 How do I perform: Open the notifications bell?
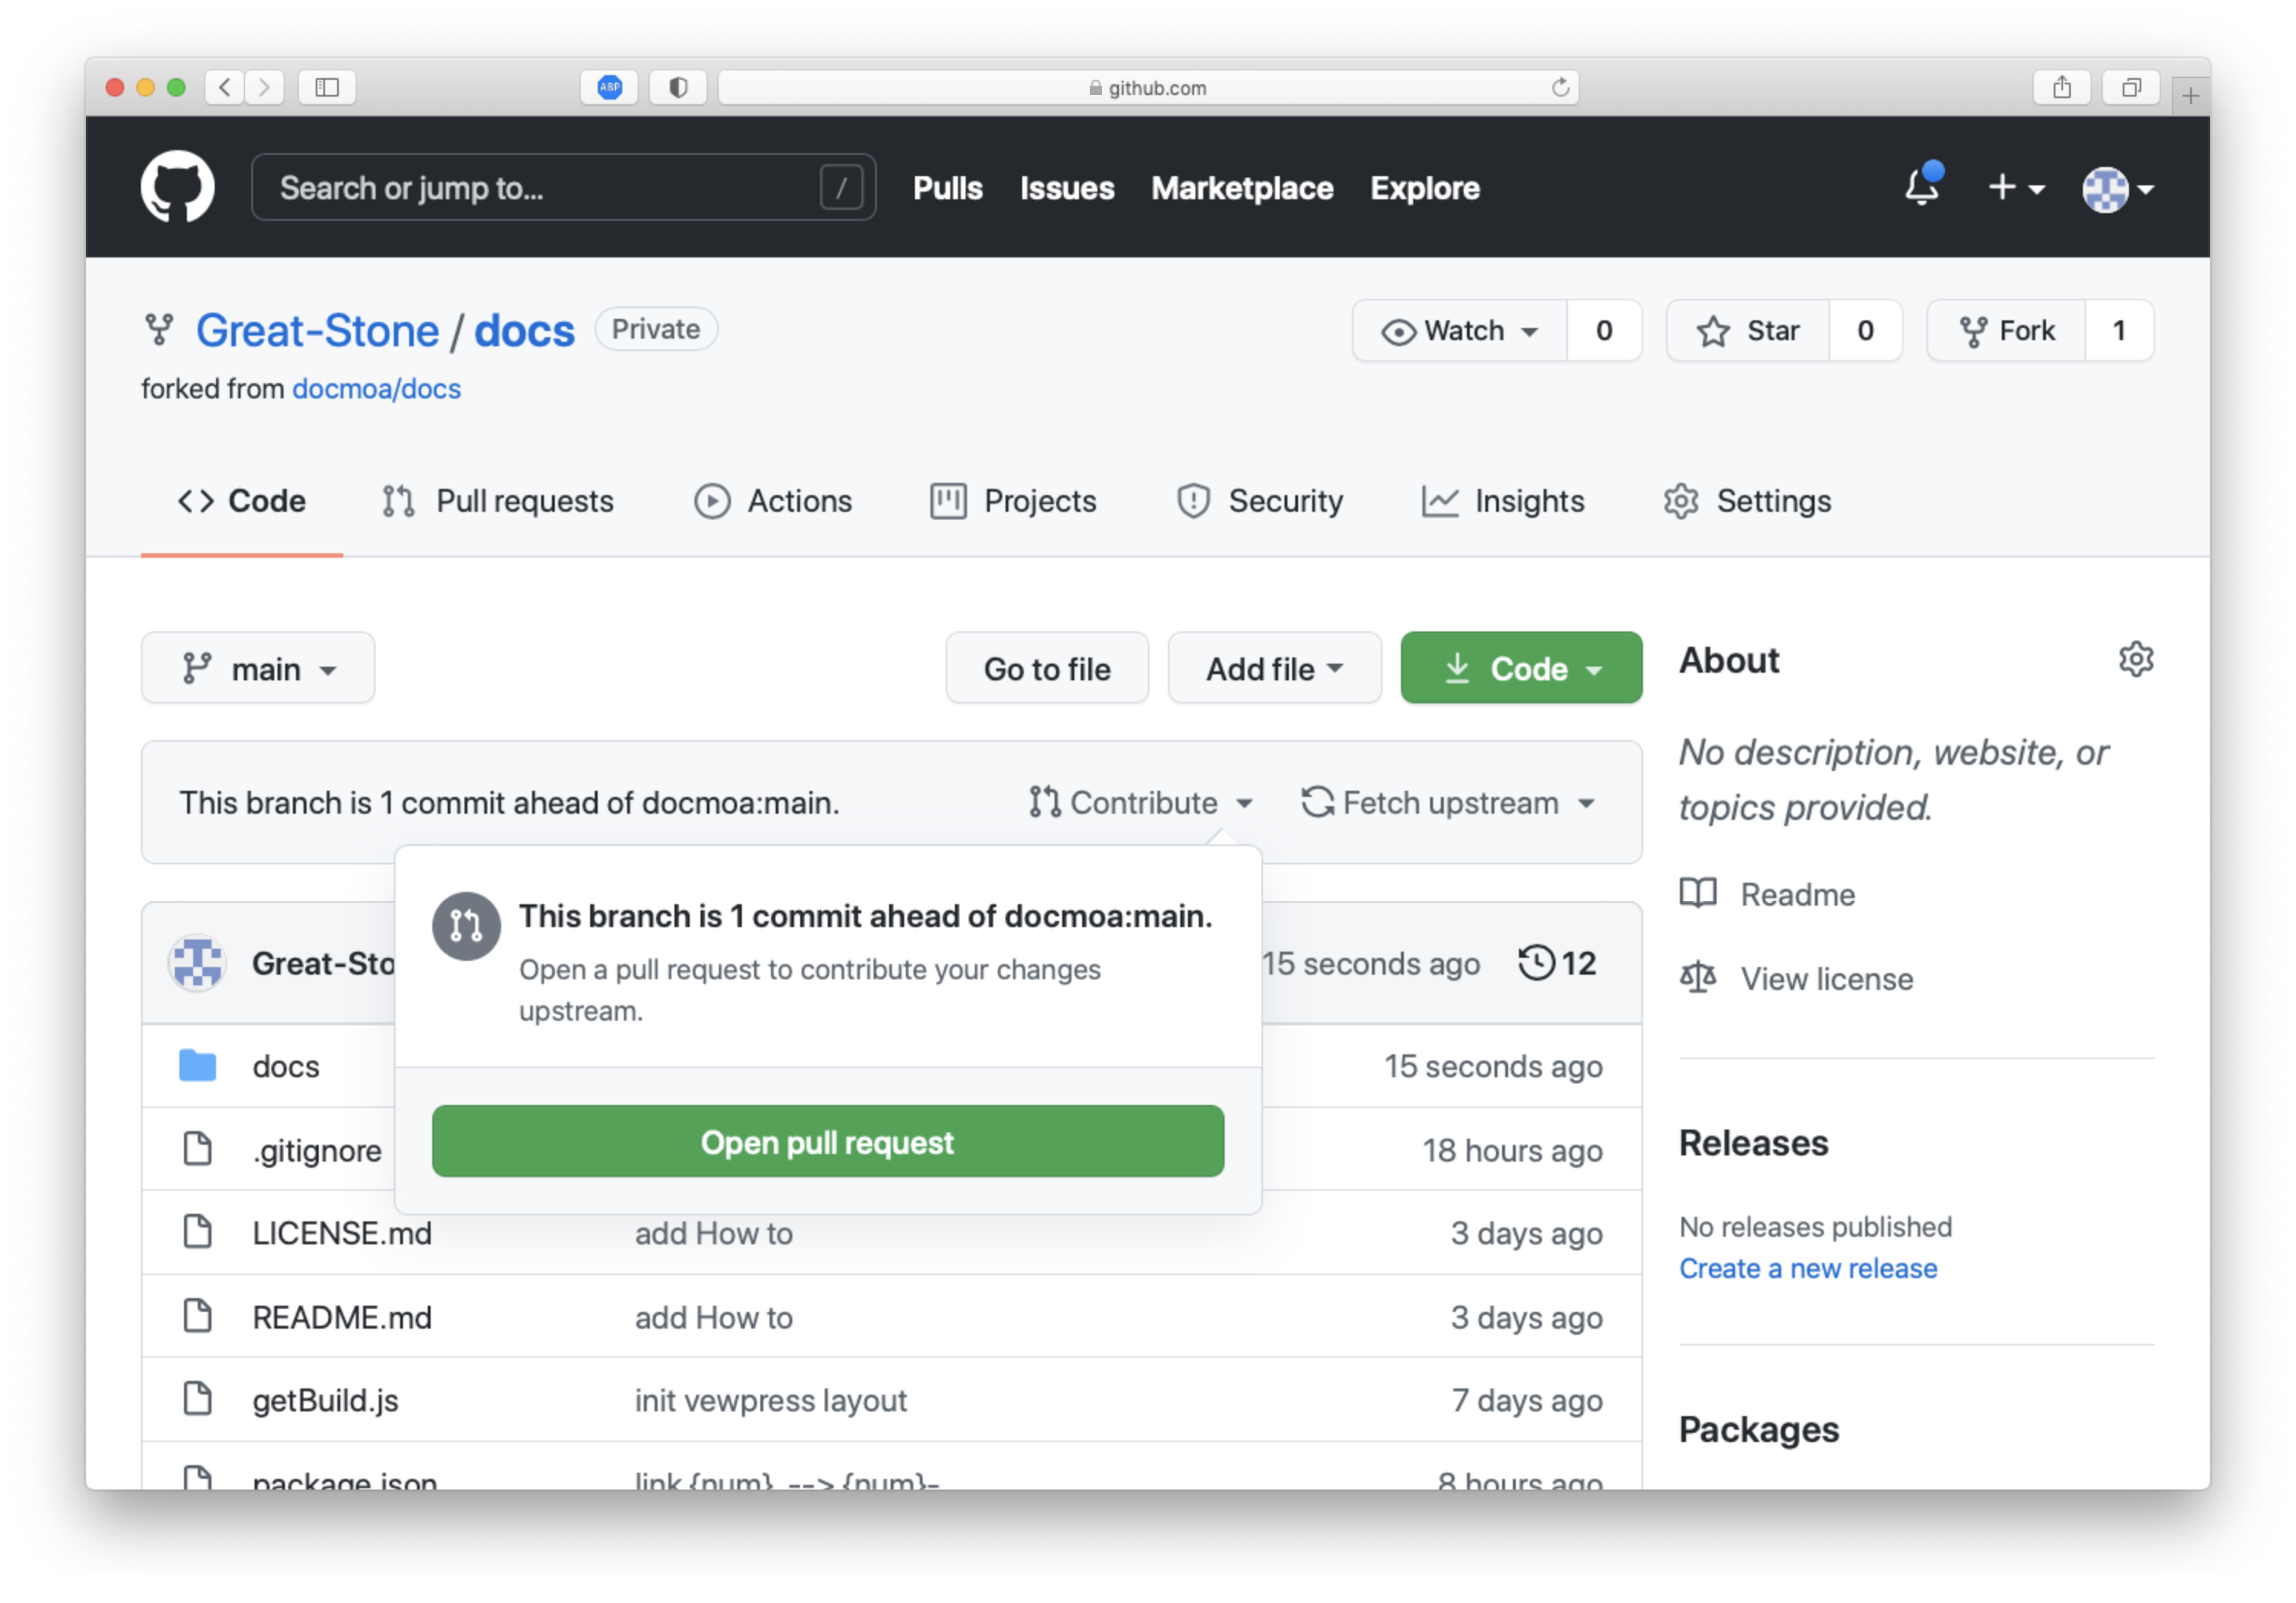tap(1920, 187)
